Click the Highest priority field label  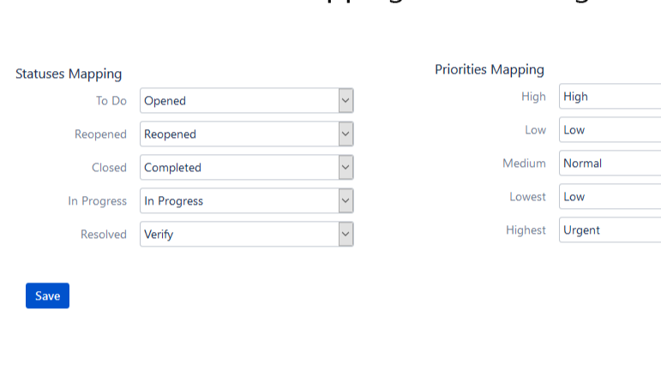click(526, 230)
